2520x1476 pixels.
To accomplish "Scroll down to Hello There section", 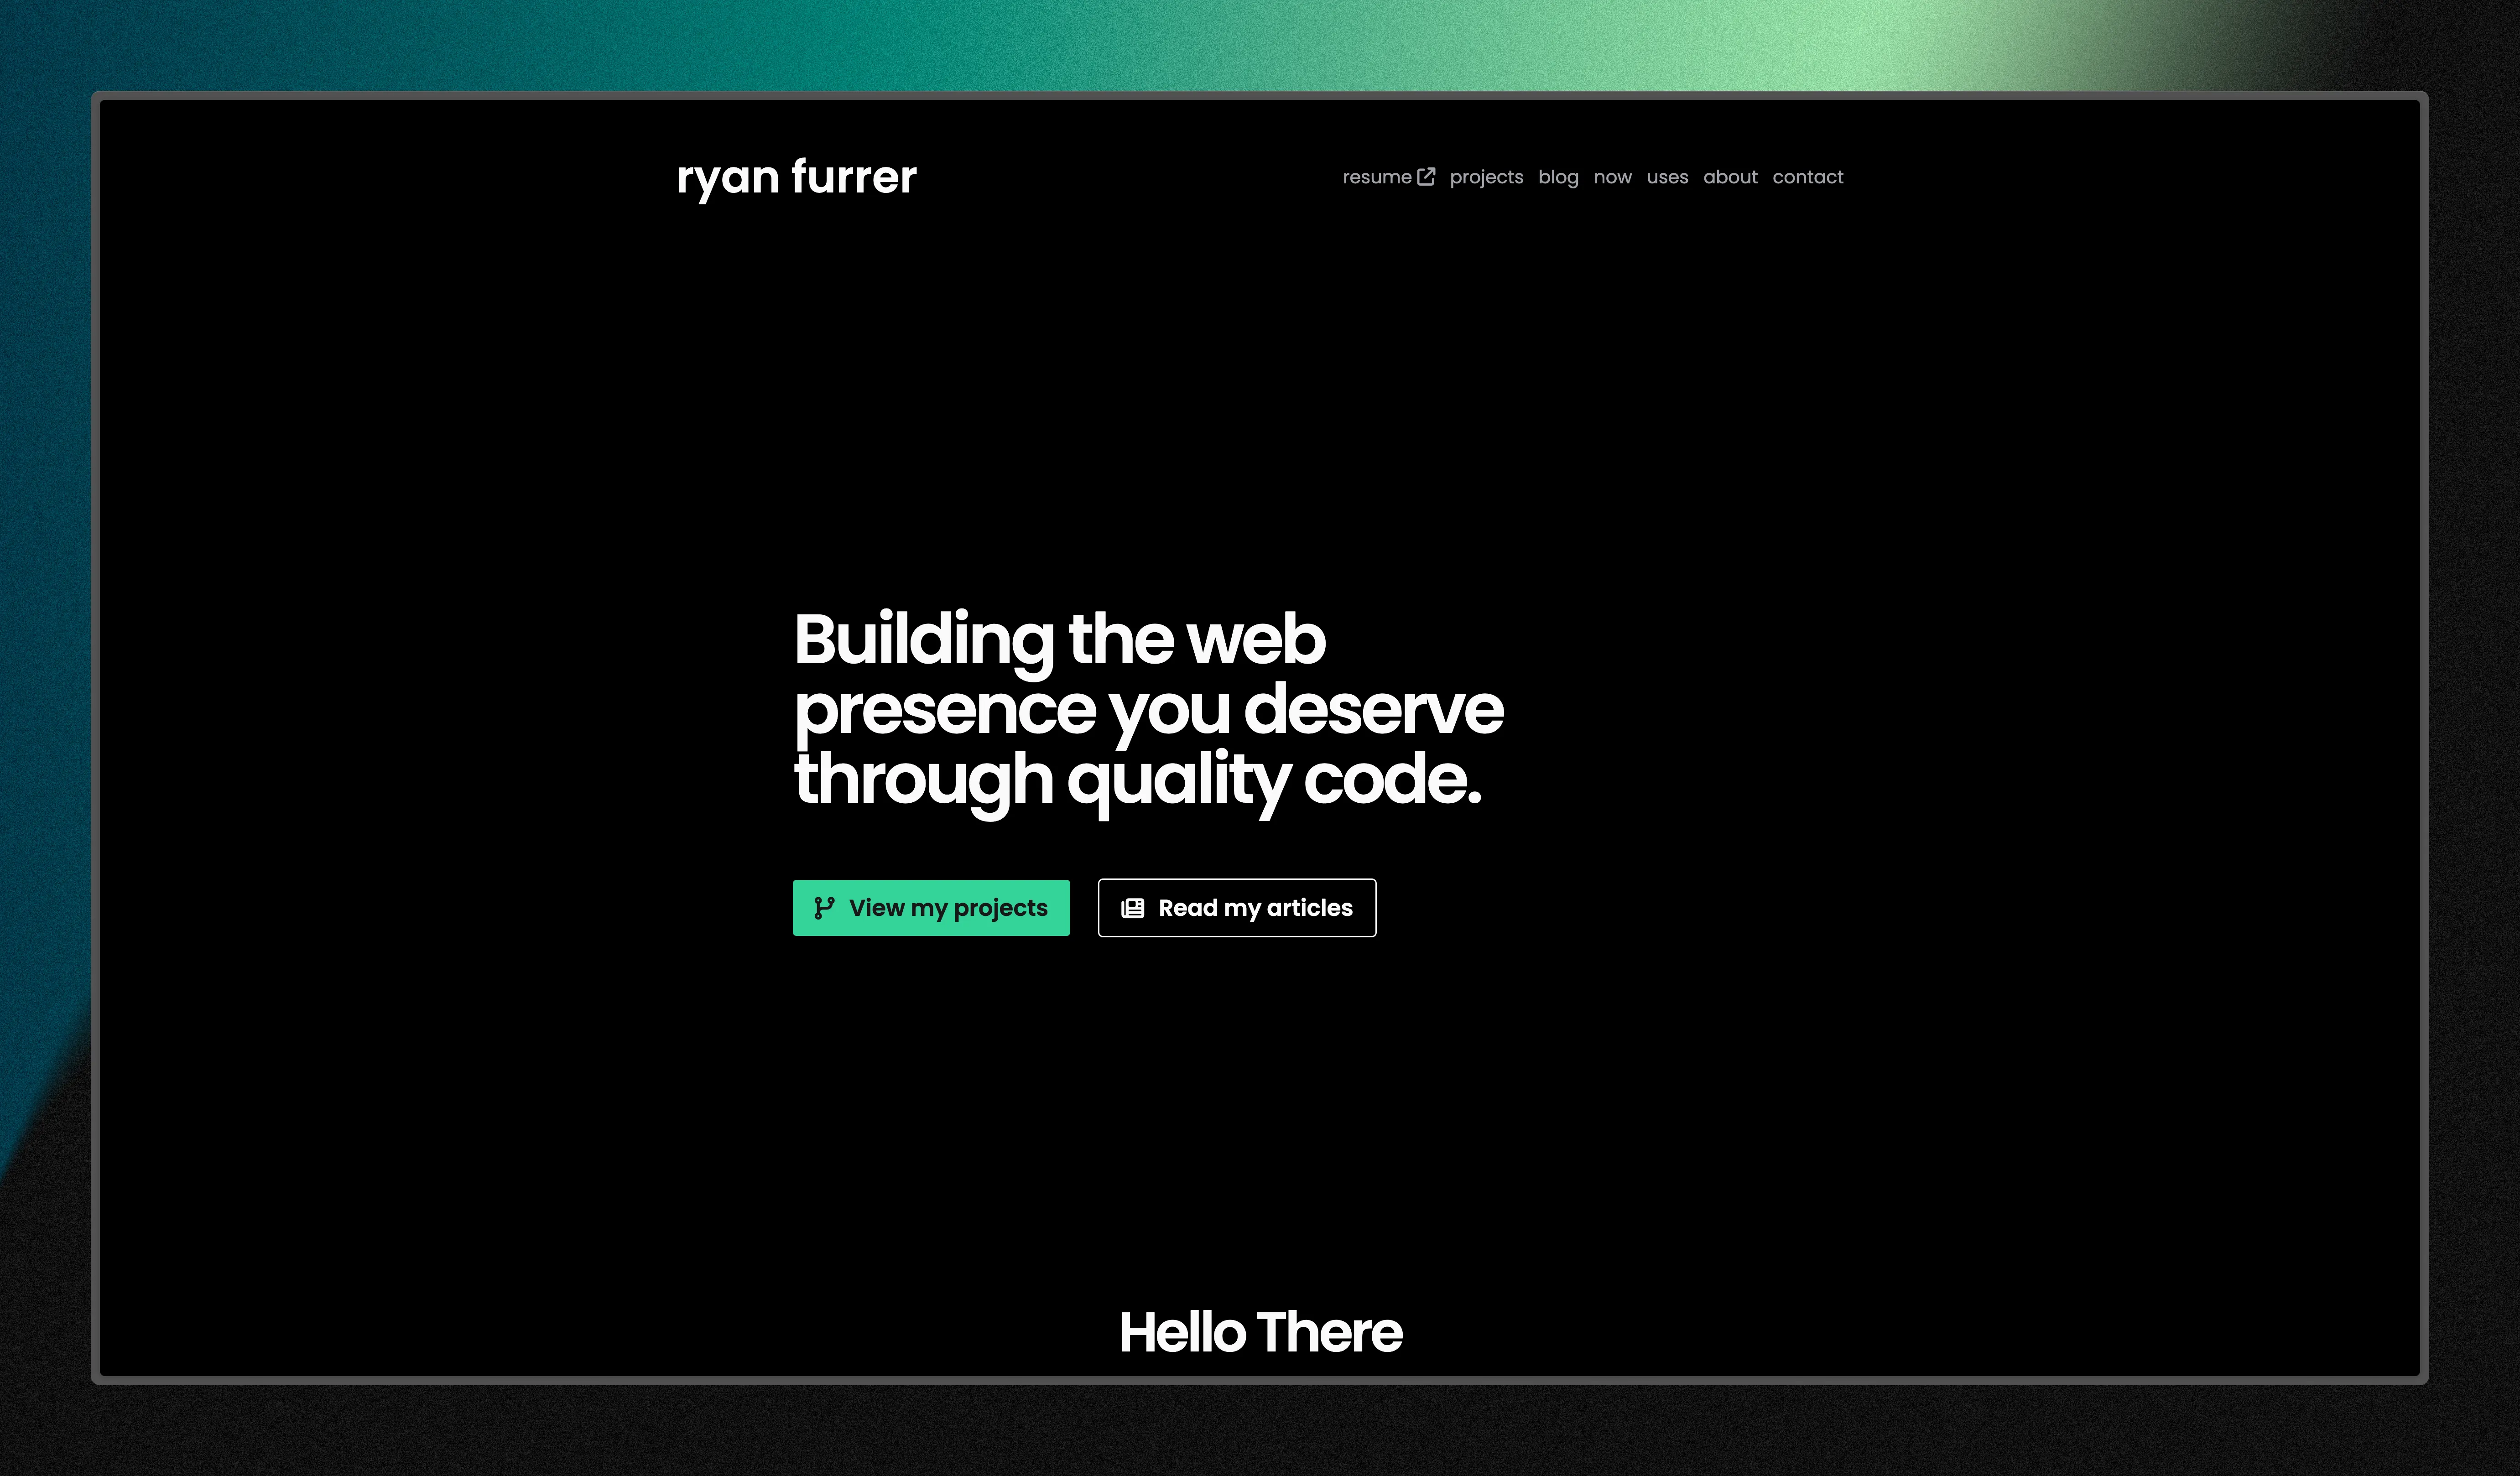I will 1260,1330.
